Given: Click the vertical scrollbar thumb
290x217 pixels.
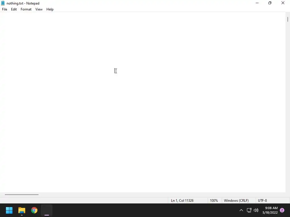Looking at the screenshot, I should click(288, 19).
